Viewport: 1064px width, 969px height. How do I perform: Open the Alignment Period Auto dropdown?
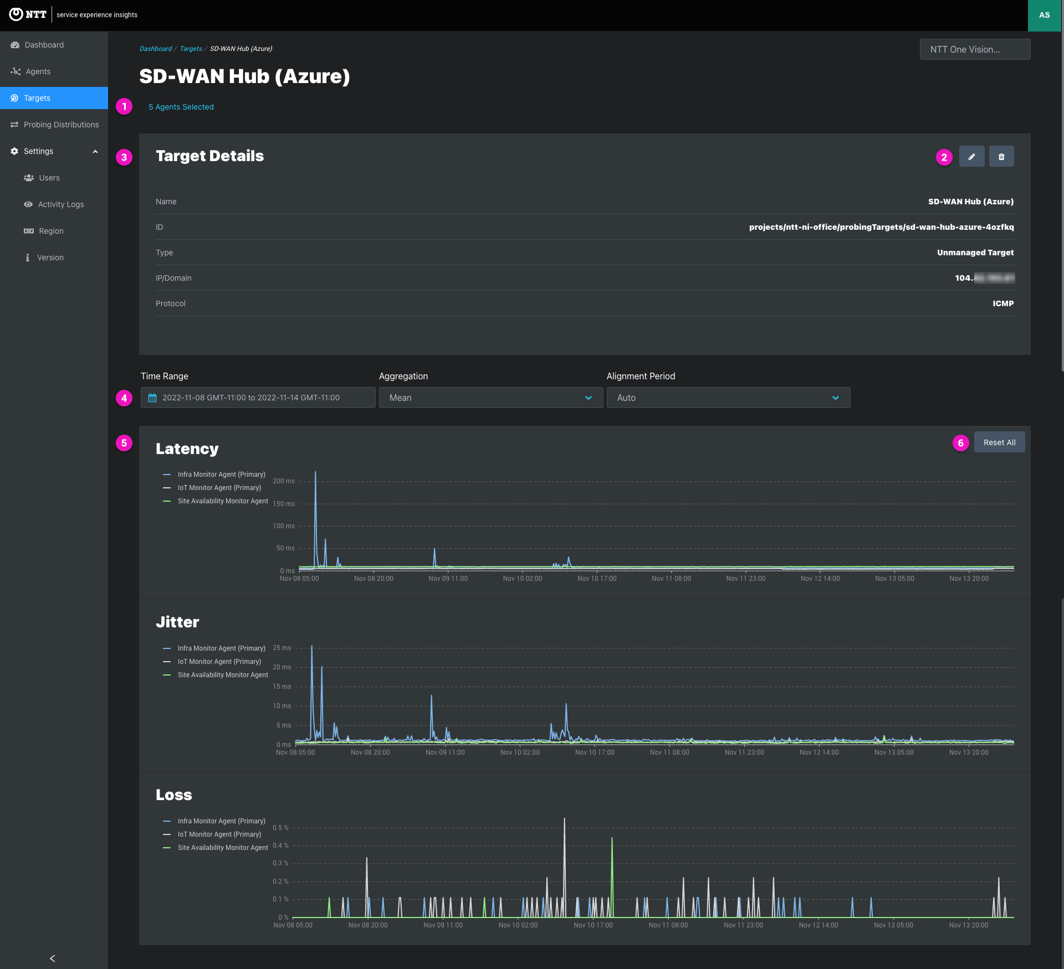pyautogui.click(x=728, y=398)
